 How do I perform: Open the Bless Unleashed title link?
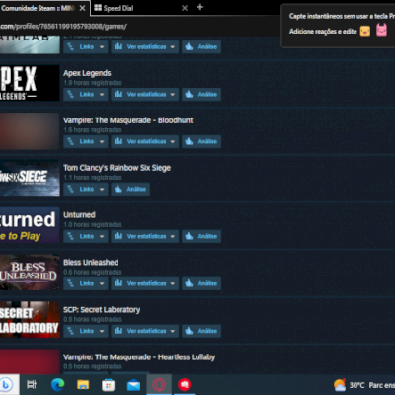(x=91, y=263)
